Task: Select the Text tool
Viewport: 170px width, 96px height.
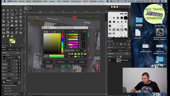Action: (x=16, y=25)
